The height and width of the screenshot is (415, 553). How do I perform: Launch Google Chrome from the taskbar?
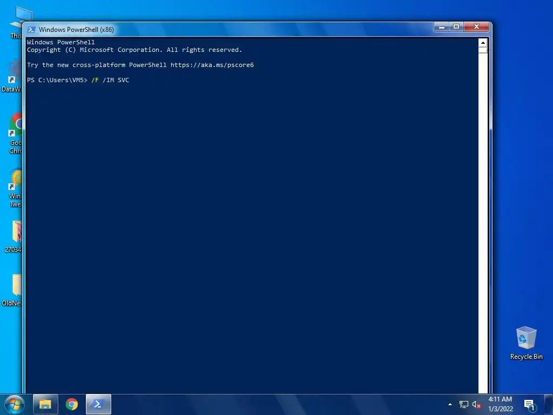coord(72,404)
